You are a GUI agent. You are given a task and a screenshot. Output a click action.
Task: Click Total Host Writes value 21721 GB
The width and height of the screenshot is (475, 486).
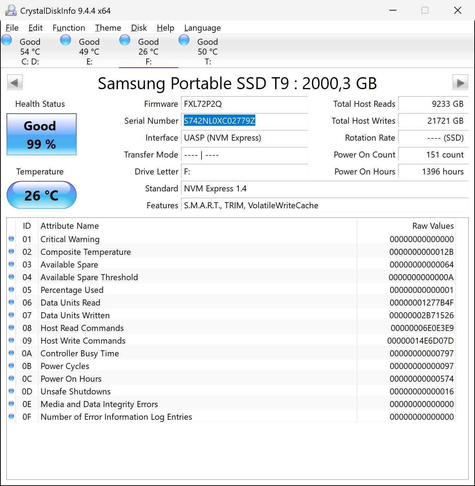(433, 121)
